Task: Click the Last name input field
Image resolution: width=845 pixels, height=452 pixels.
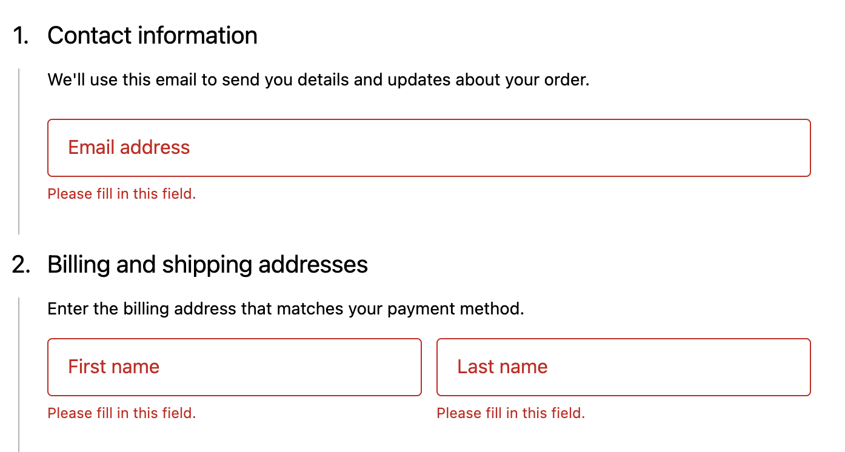Action: (623, 367)
